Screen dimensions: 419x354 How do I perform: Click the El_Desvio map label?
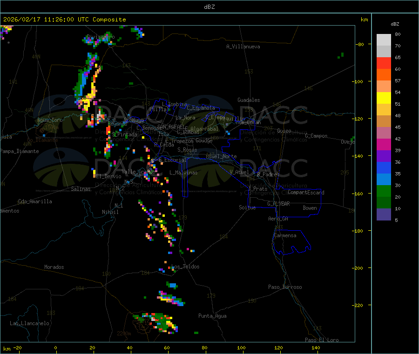coord(108,176)
